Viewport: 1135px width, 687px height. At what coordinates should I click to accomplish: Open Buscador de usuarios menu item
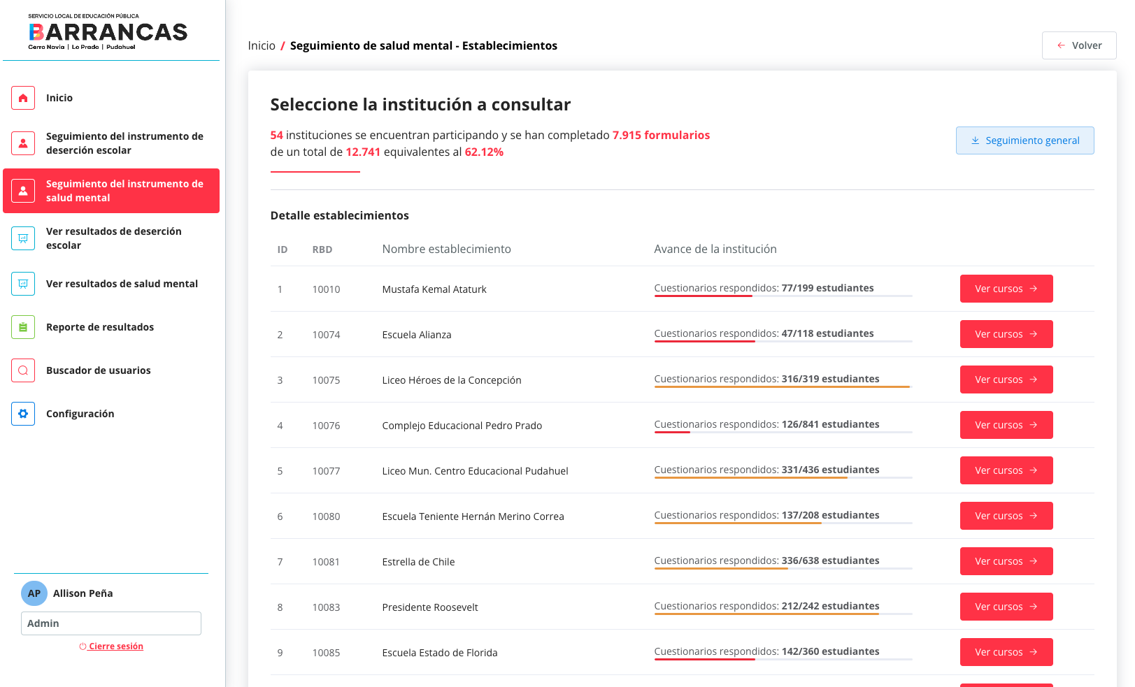click(111, 370)
